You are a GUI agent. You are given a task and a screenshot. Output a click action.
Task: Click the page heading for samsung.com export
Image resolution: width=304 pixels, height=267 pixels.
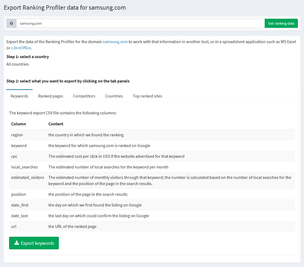pos(65,7)
